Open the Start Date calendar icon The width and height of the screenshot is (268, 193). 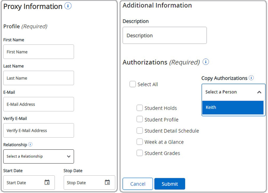click(47, 182)
